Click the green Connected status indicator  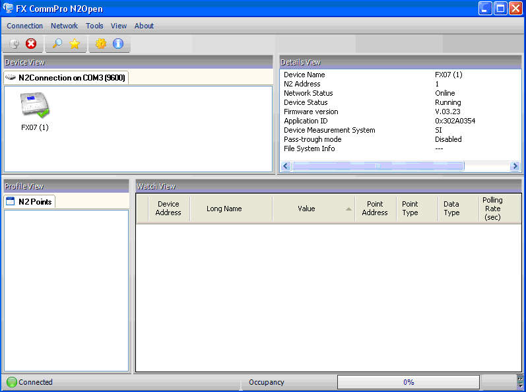(x=12, y=382)
